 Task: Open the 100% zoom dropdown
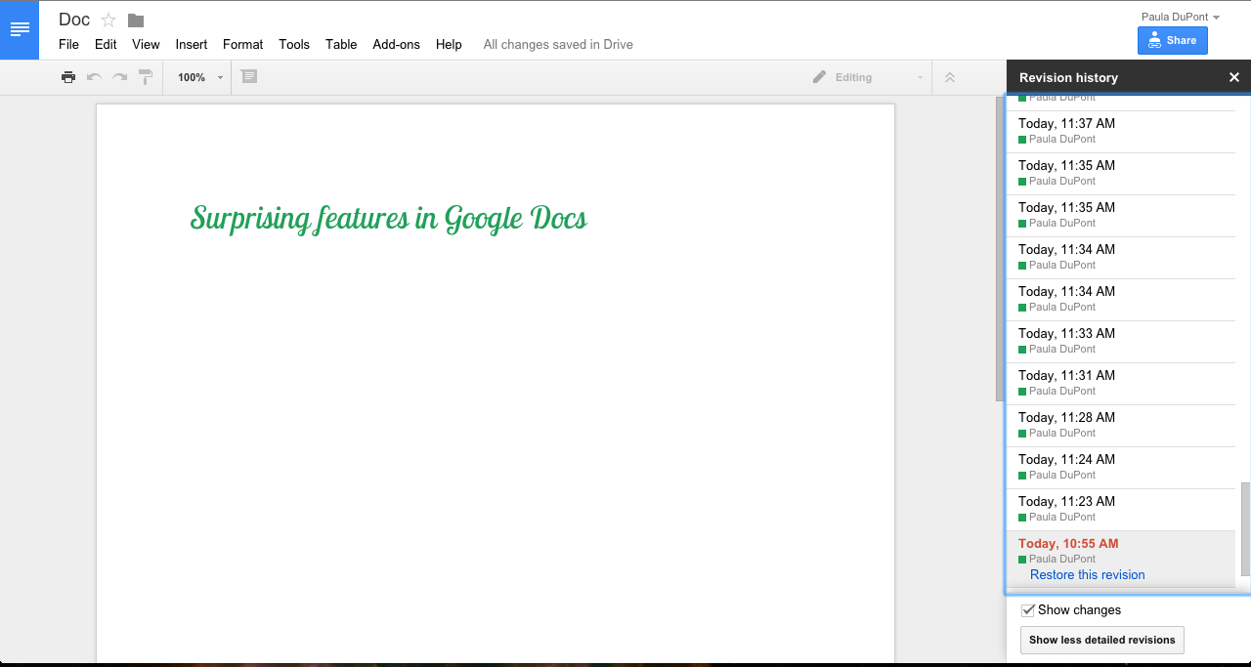[200, 77]
